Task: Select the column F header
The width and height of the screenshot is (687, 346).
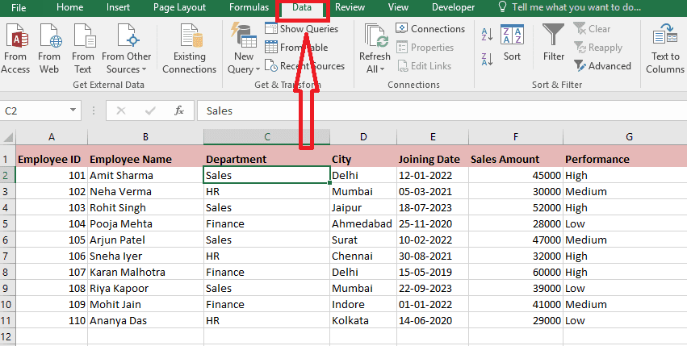Action: (514, 137)
